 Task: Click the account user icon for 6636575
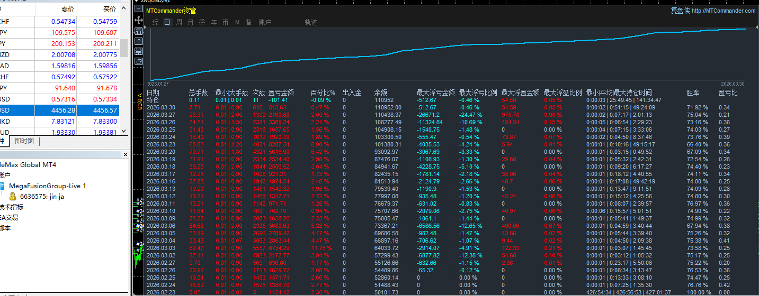click(13, 197)
